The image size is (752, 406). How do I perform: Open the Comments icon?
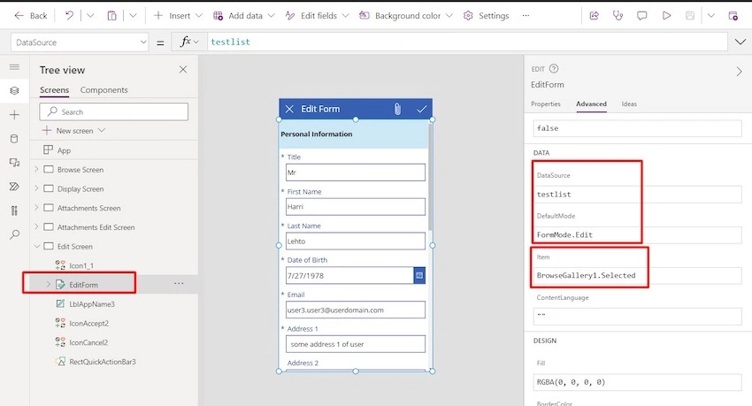(641, 16)
